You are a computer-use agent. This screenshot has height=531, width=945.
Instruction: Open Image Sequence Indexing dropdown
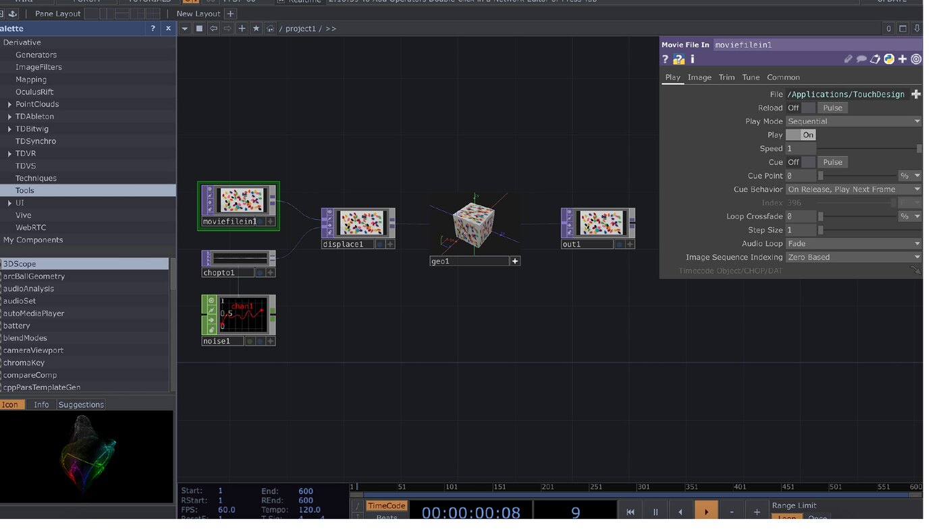pos(853,257)
